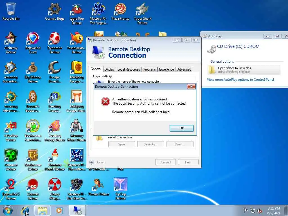Select the Escape Rosecliff moon icon
288x216 pixels.
point(55,72)
